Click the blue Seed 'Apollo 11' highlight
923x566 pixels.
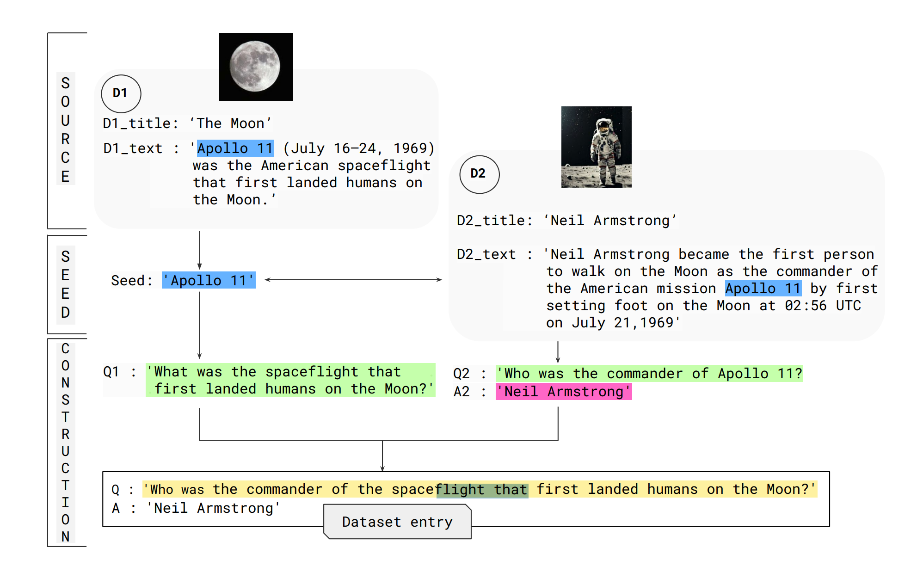[209, 280]
